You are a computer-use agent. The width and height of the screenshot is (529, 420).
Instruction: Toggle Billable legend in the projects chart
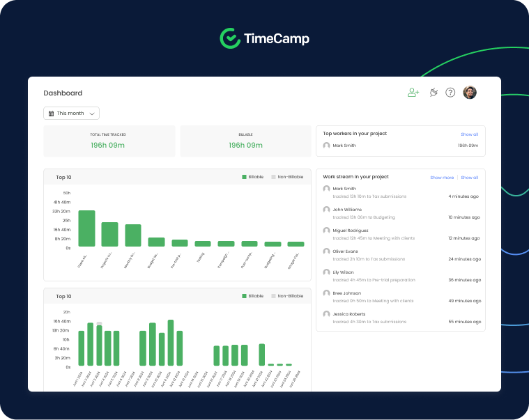point(253,178)
